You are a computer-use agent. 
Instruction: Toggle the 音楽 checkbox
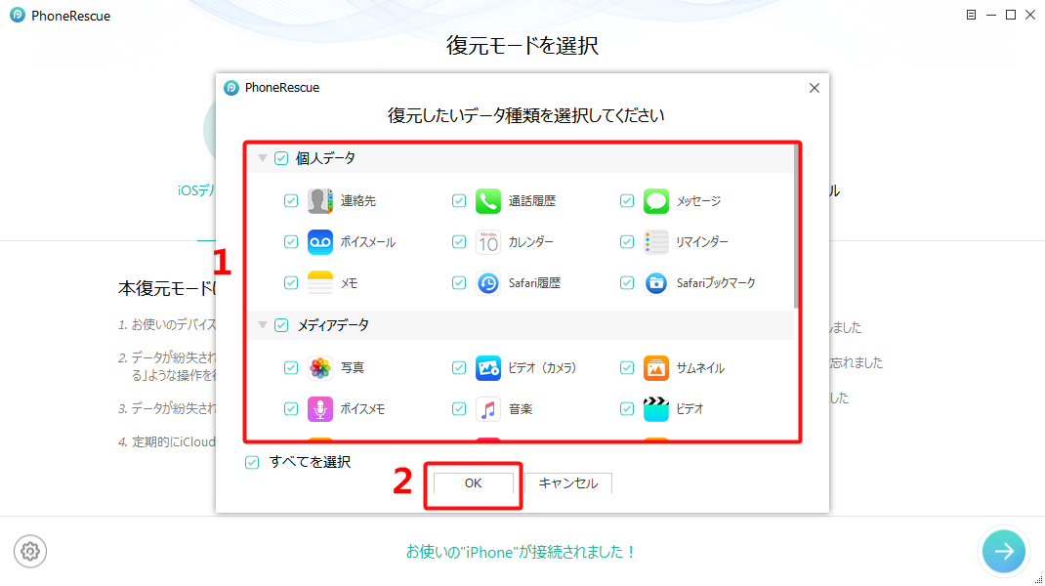pyautogui.click(x=458, y=408)
